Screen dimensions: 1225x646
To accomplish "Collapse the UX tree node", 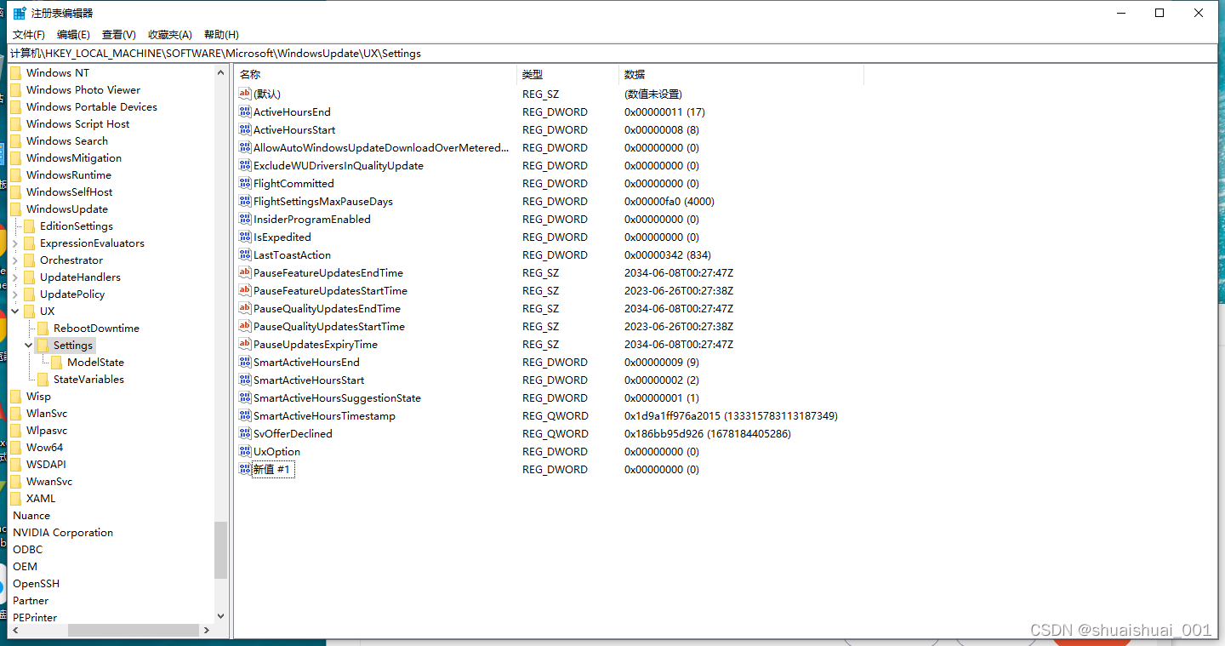I will pyautogui.click(x=15, y=311).
